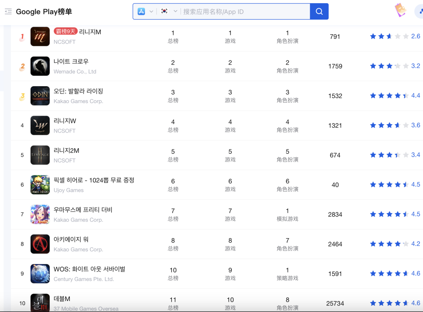Image resolution: width=423 pixels, height=312 pixels.
Task: Open WOS: 화이트 아웃 서바이벌 title link
Action: 89,269
